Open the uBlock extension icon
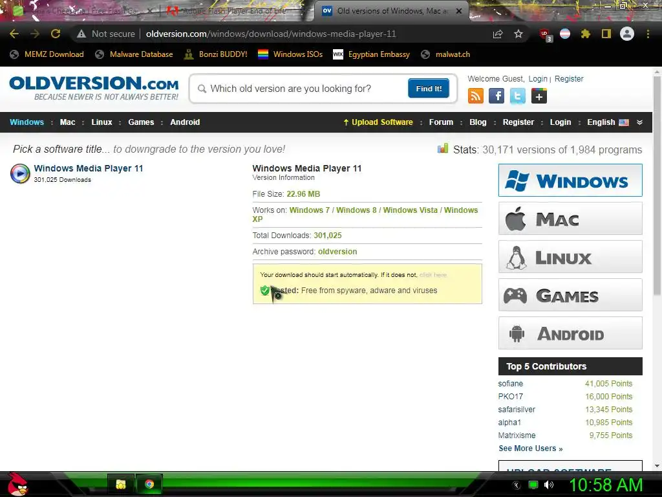The image size is (662, 497). tap(544, 34)
